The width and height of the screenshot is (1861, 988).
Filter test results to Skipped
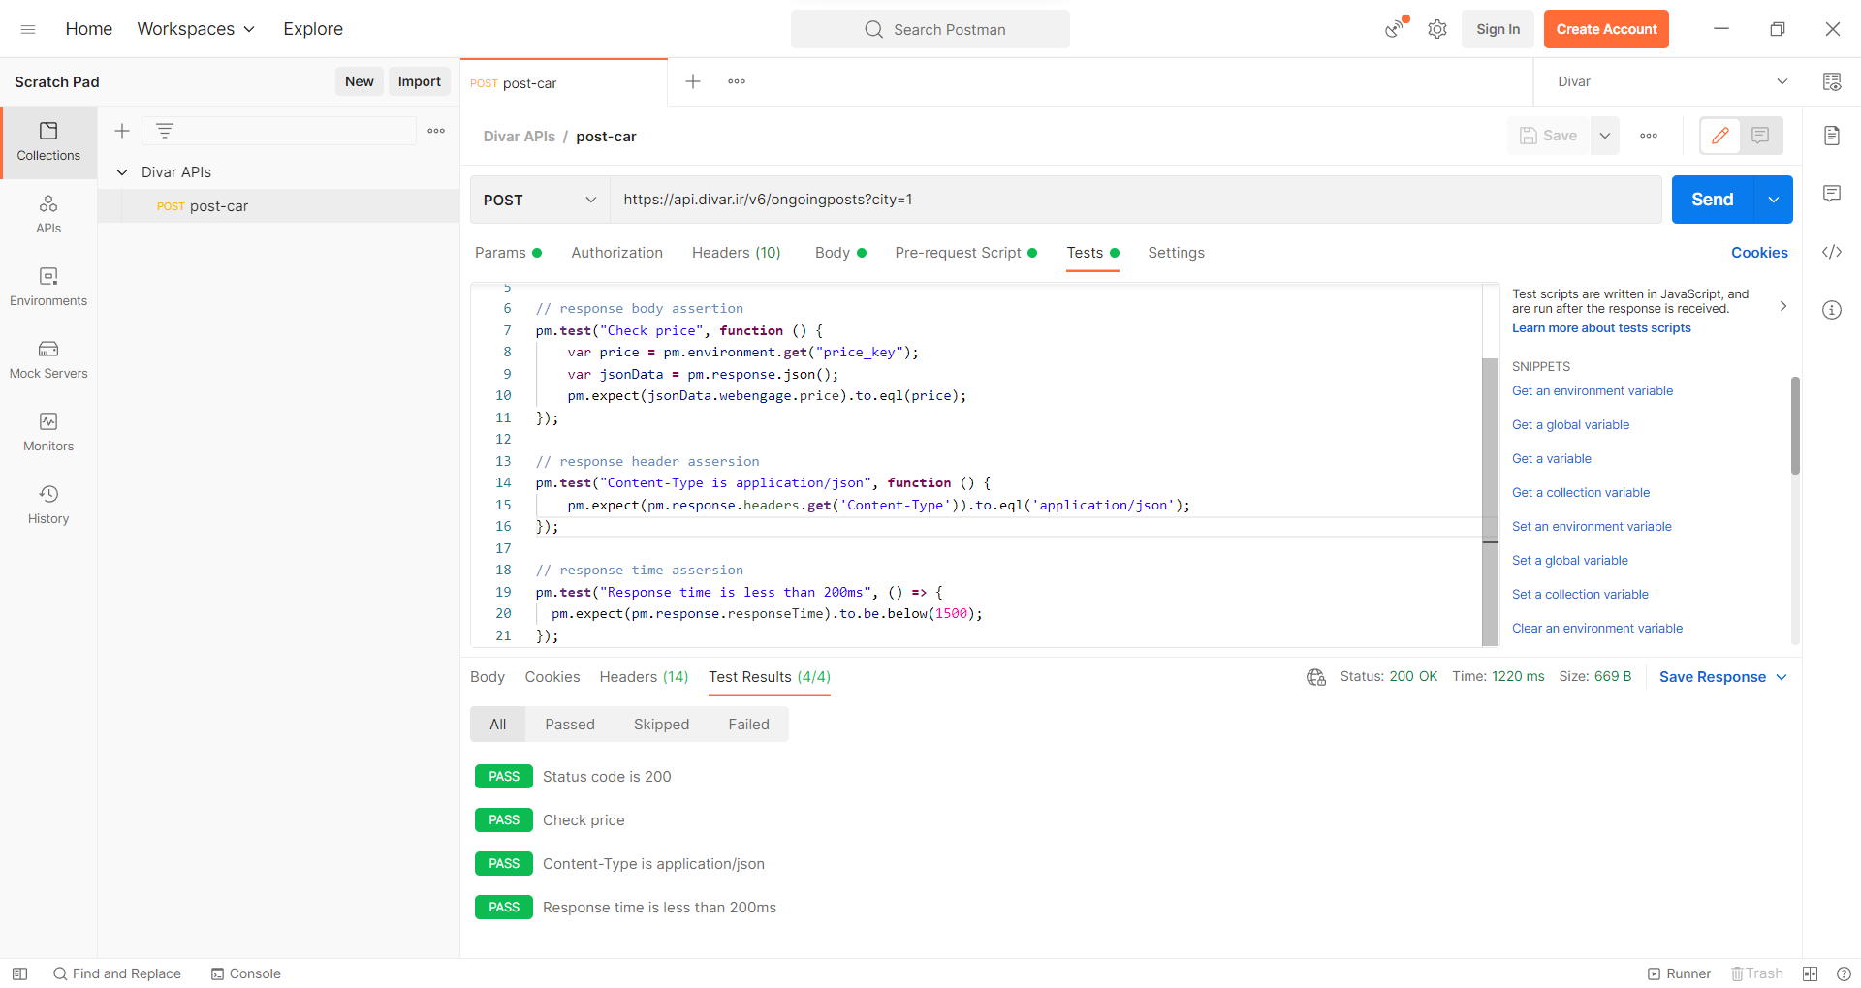661,725
